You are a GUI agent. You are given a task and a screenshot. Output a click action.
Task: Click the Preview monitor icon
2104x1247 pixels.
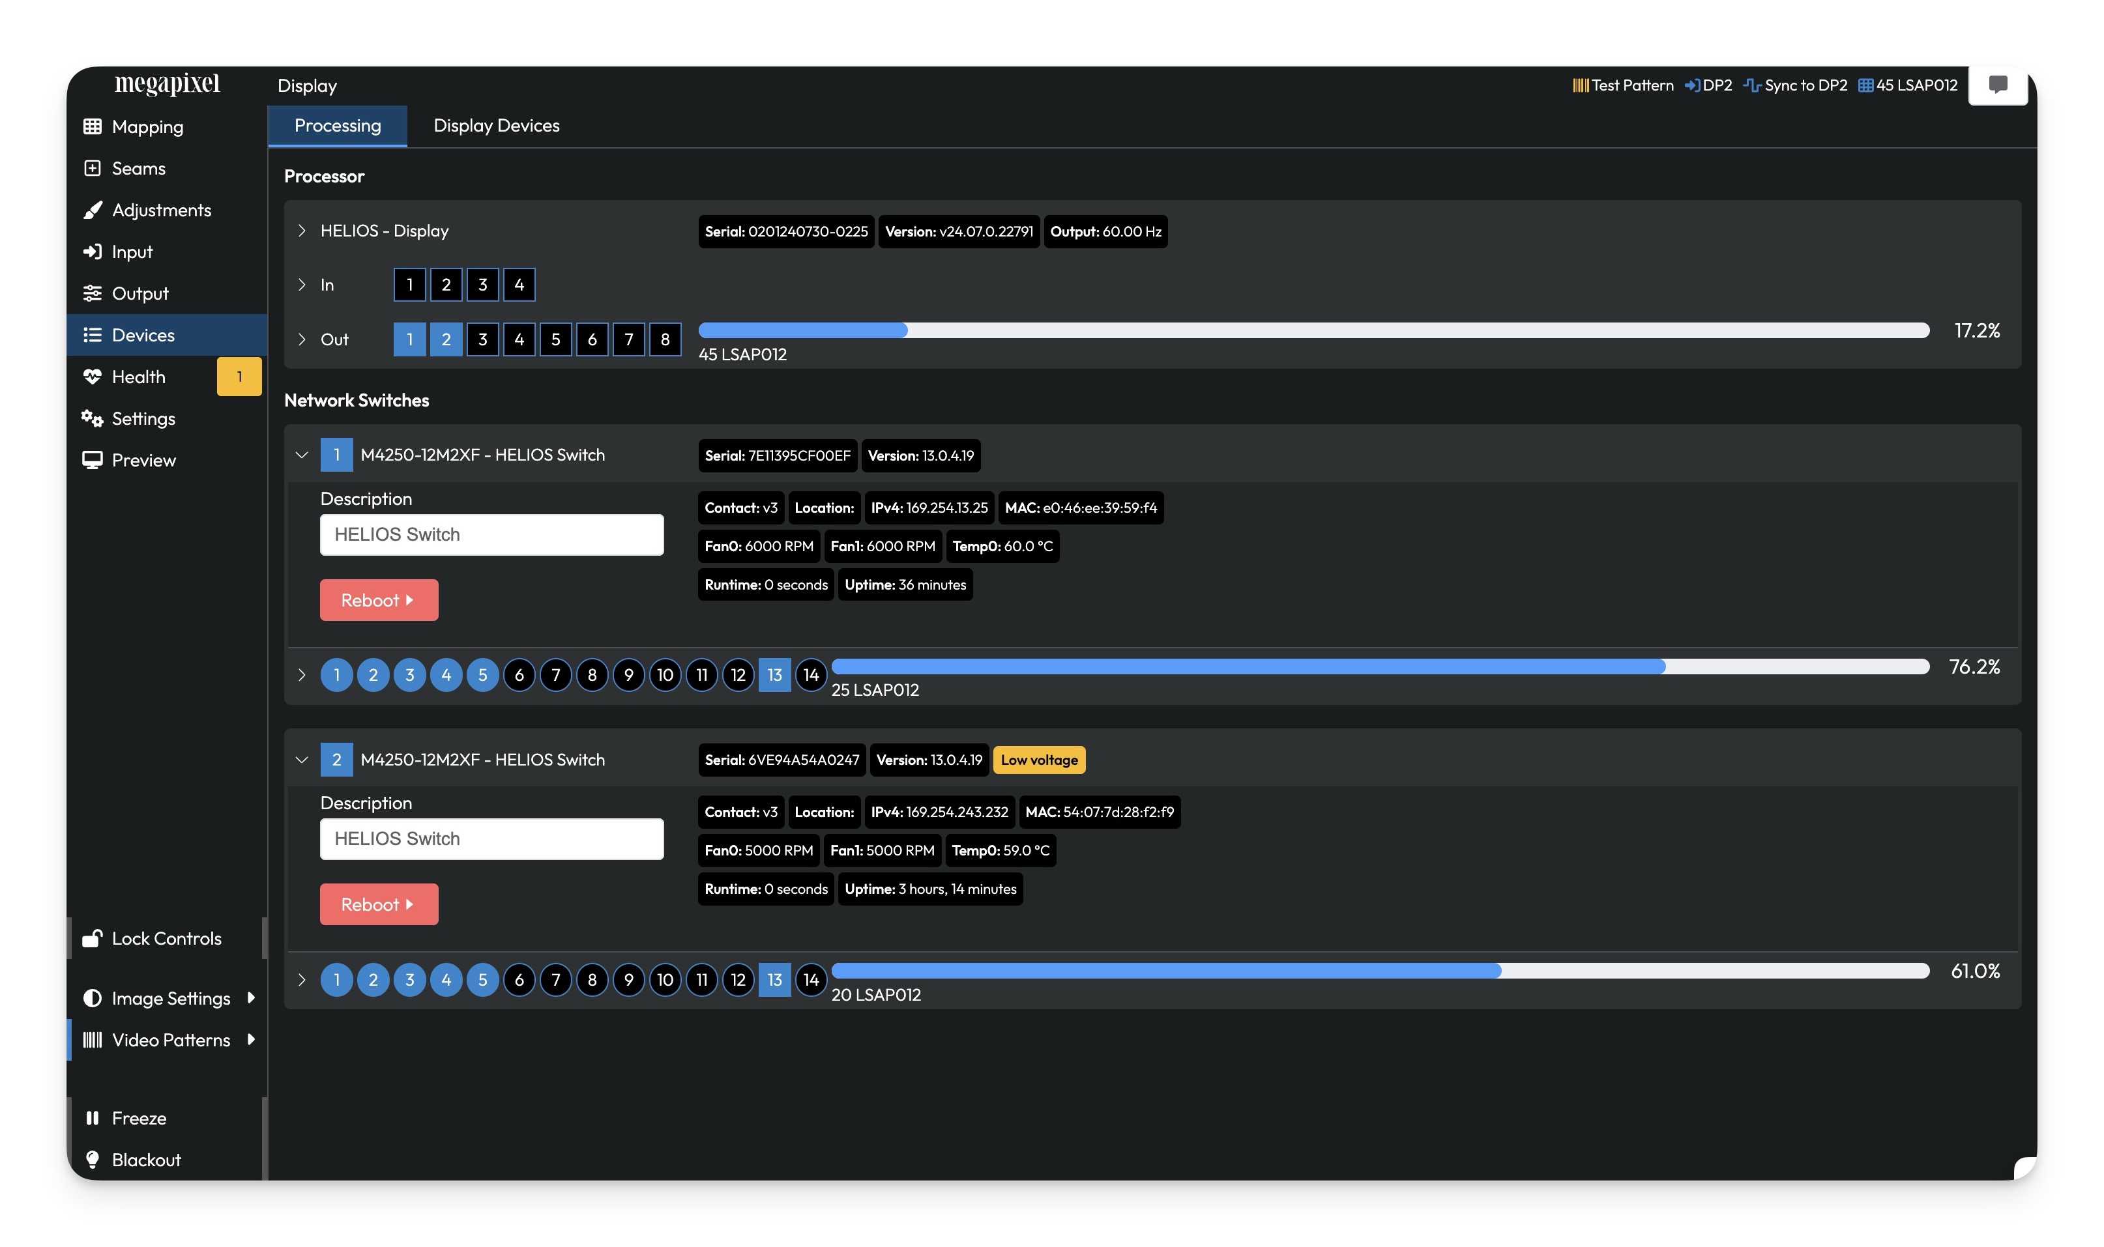[x=93, y=461]
